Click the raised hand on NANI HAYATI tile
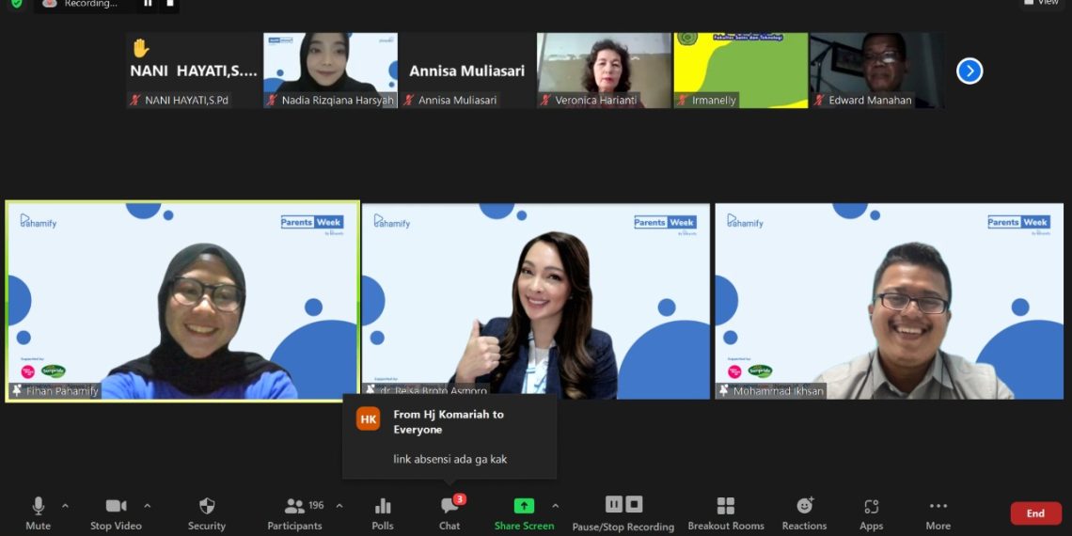 click(x=141, y=48)
